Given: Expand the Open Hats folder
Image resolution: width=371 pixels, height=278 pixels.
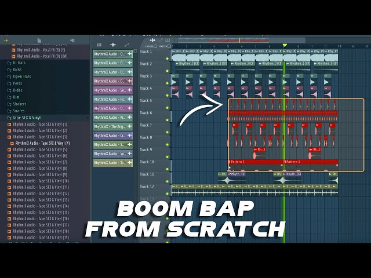Looking at the screenshot, I should [x=19, y=76].
